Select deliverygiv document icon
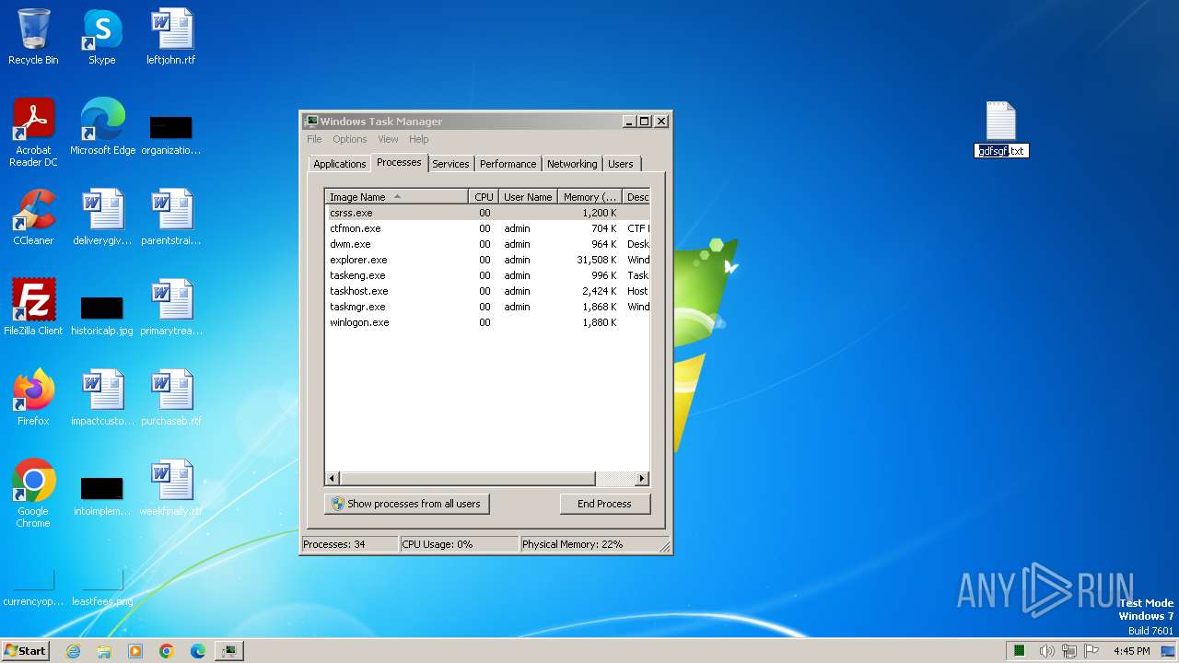 coord(102,217)
